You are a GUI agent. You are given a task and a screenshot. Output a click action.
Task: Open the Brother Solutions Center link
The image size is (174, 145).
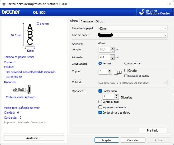[155, 12]
